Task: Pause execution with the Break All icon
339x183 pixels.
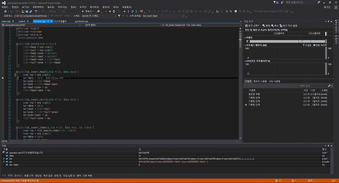Action: [x=106, y=11]
